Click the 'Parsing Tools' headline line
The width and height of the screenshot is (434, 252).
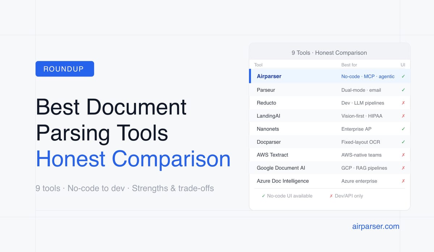(102, 133)
